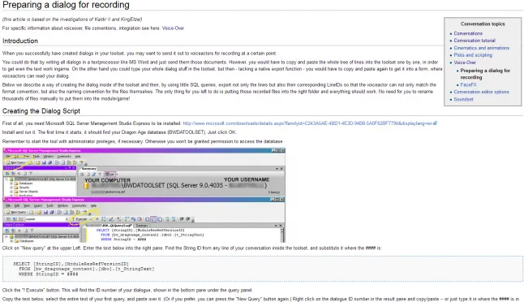
Task: Click the Execute button in the lower SSMS screenshot
Action: pos(79,219)
